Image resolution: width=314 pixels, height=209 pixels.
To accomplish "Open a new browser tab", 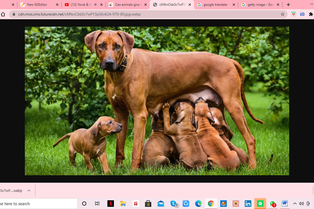I will pyautogui.click(x=288, y=5).
